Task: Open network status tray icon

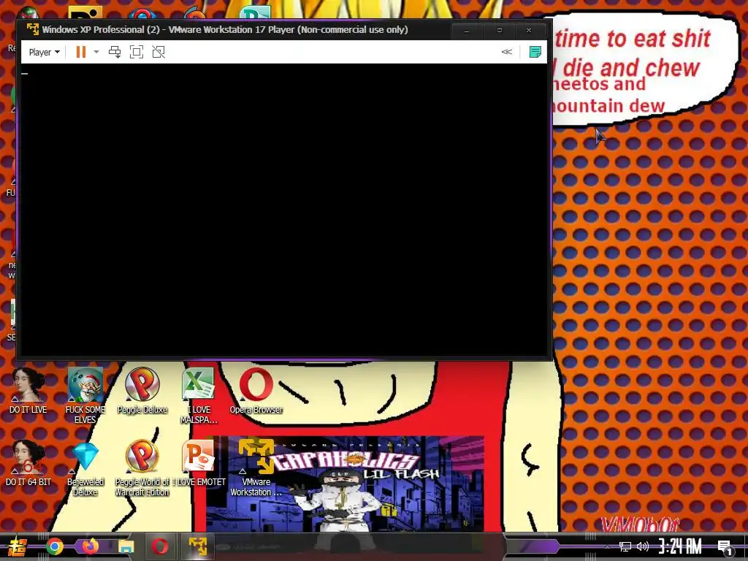Action: click(x=625, y=546)
